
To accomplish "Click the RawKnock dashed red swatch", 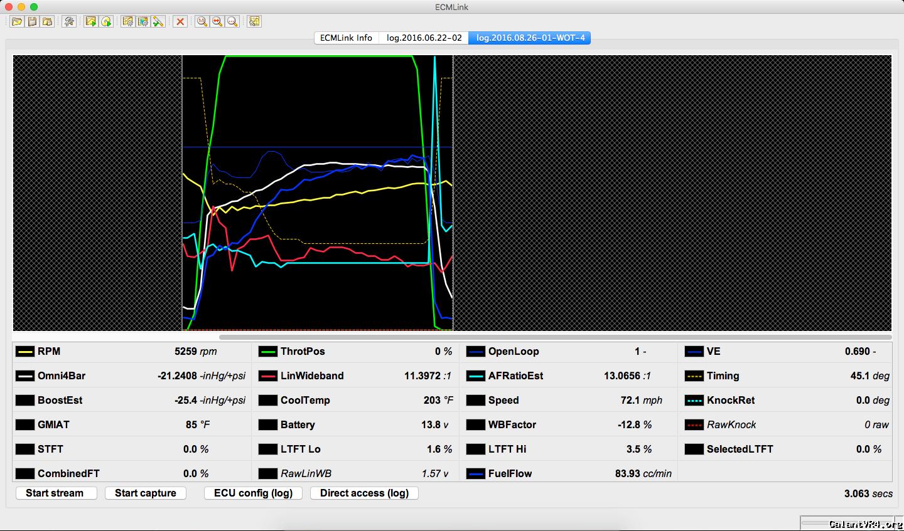I will 694,425.
